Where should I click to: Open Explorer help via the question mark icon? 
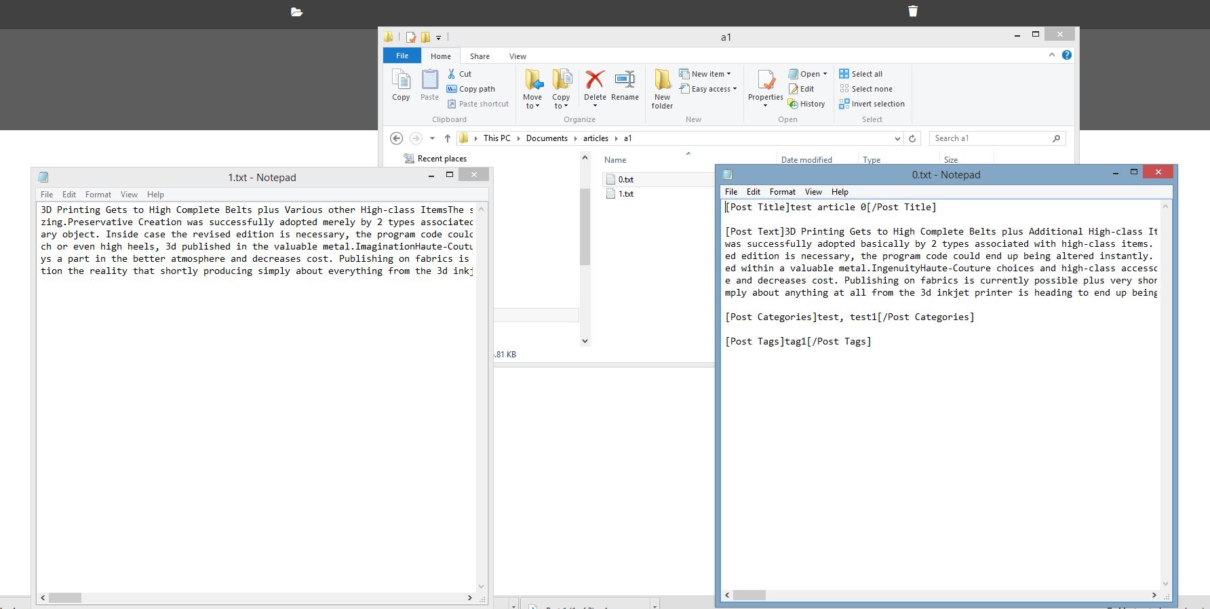(1067, 56)
